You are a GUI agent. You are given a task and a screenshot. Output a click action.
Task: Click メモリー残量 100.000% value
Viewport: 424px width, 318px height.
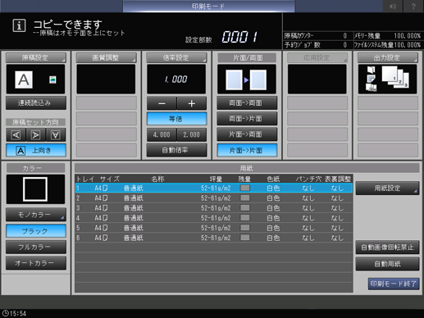408,36
